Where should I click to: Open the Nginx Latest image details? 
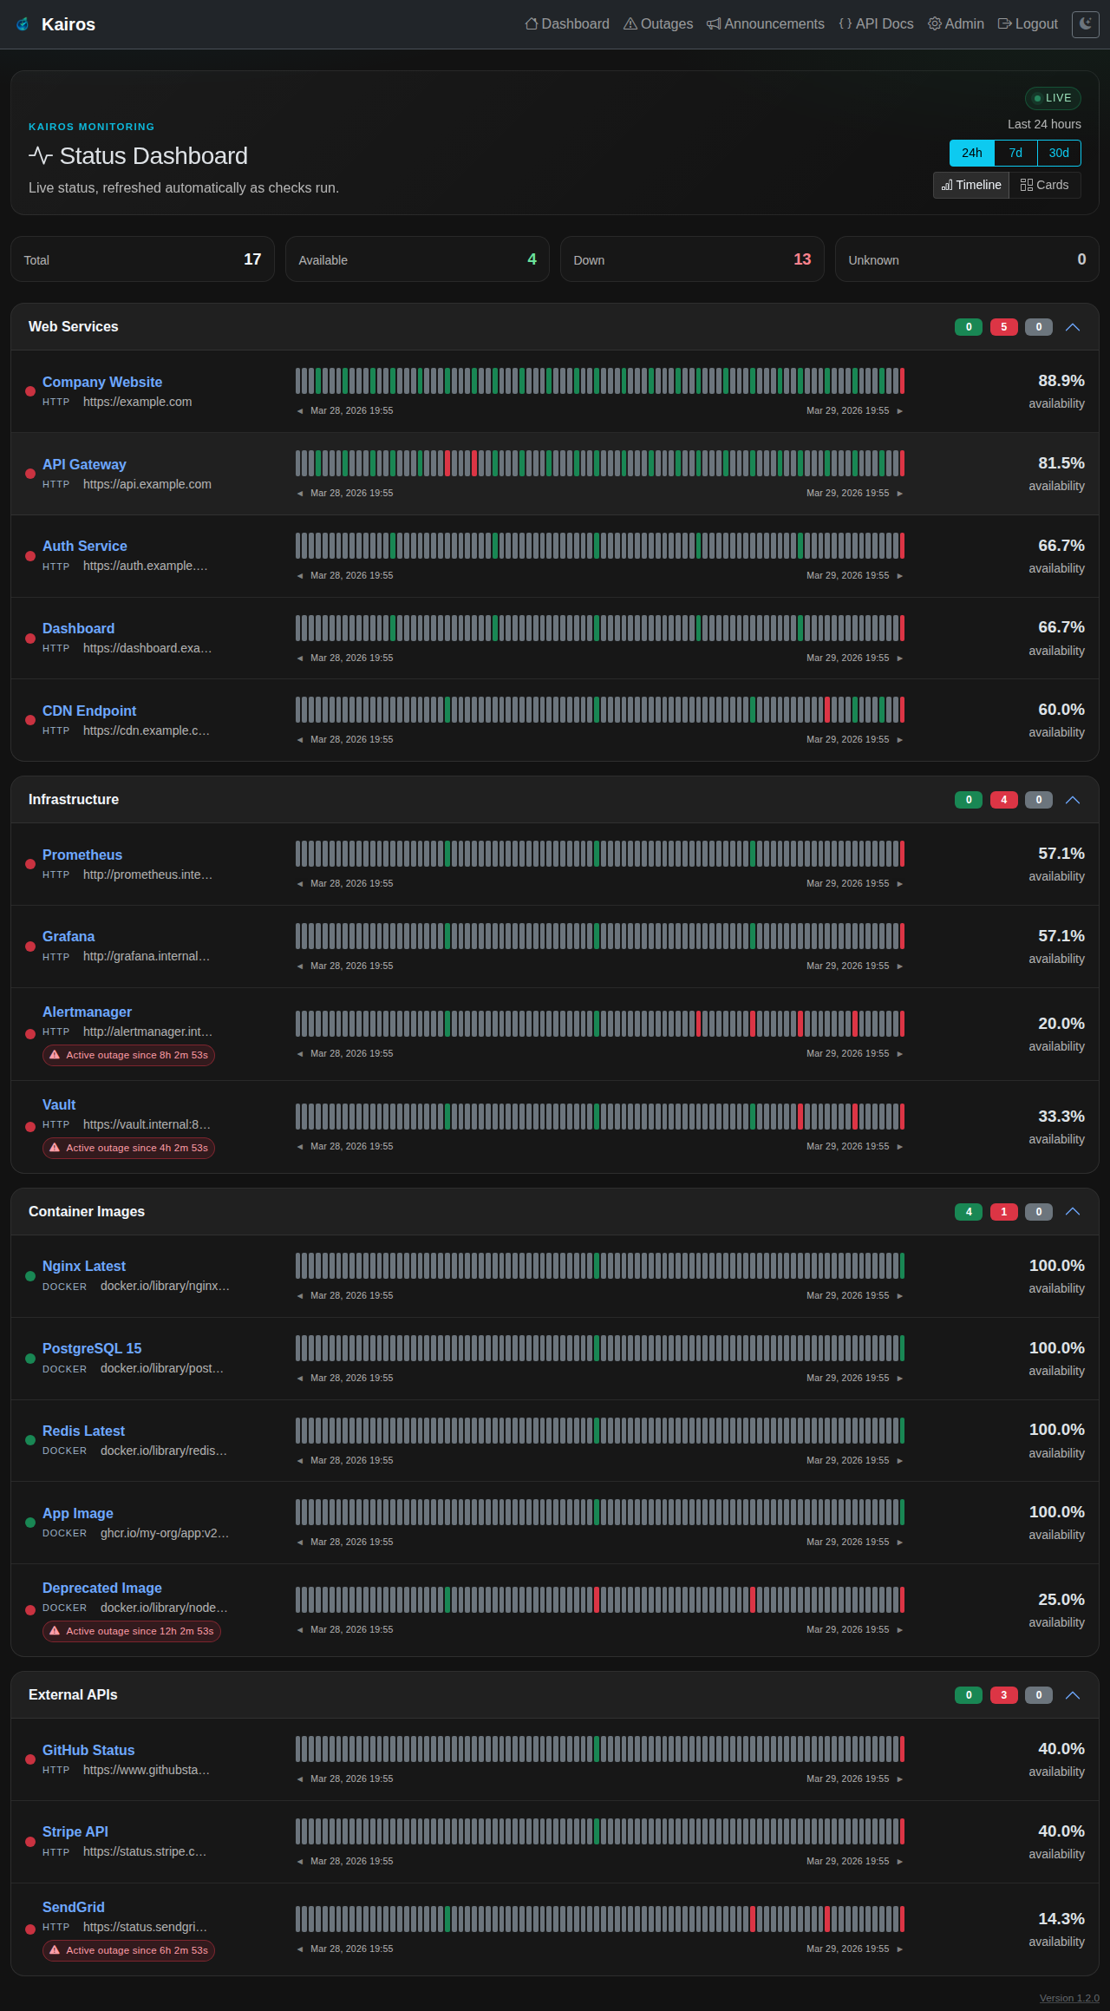84,1266
